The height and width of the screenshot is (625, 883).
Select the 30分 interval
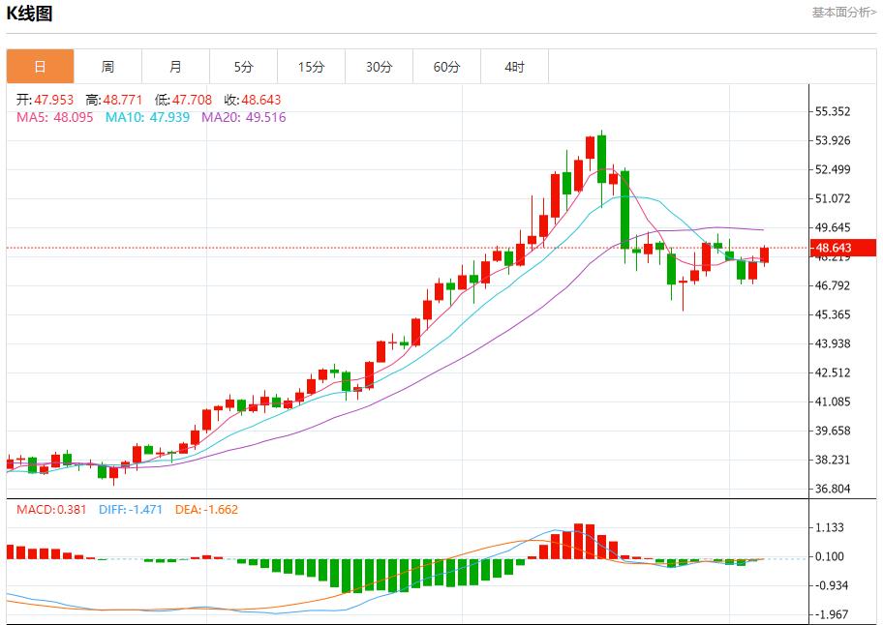[x=379, y=66]
